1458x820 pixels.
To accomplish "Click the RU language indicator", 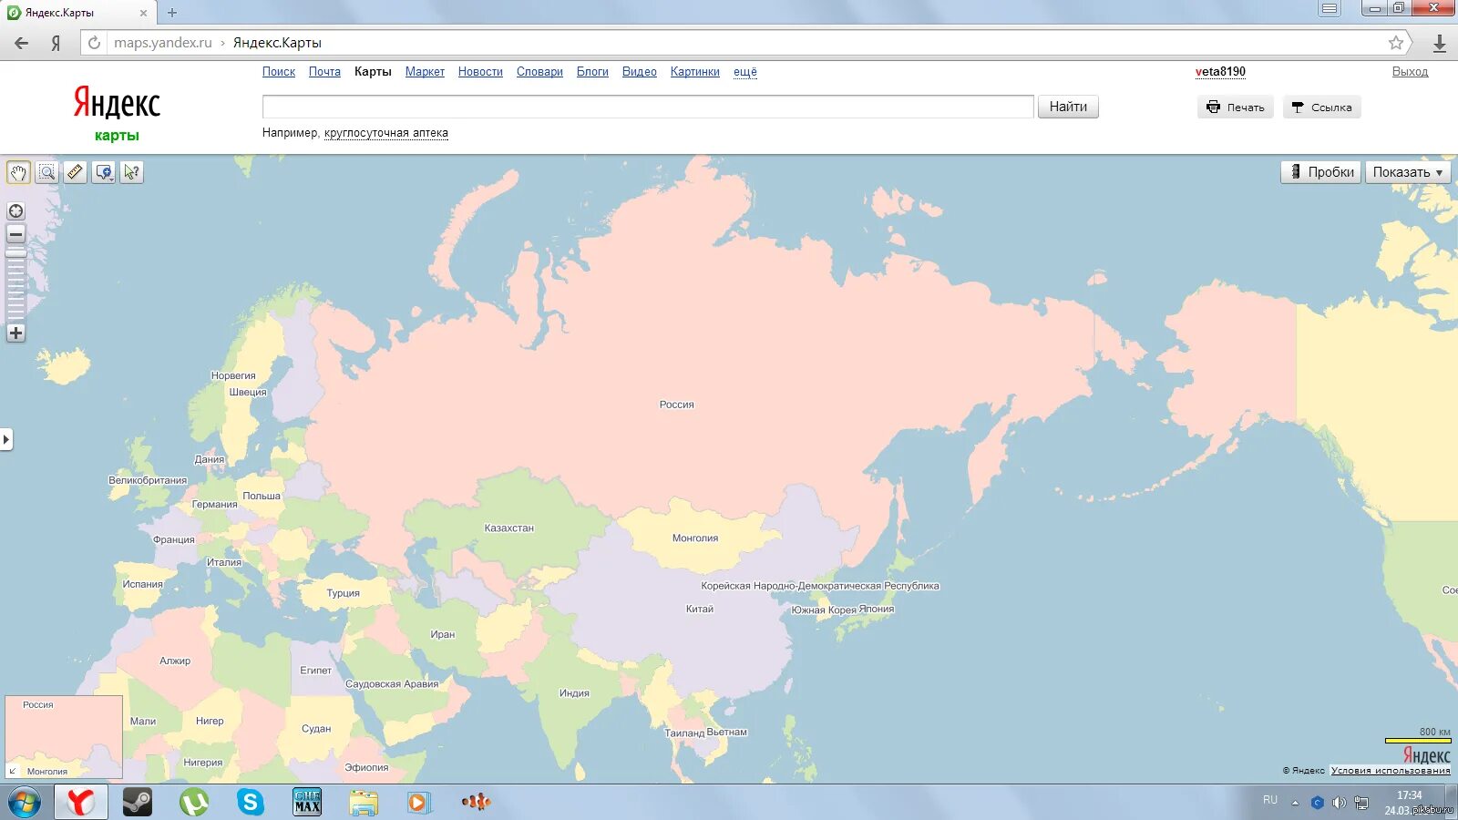I will pos(1270,800).
